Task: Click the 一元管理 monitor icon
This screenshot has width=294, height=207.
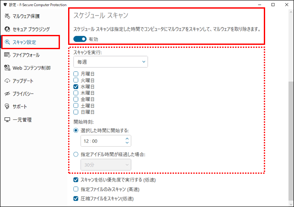Action: [7, 119]
